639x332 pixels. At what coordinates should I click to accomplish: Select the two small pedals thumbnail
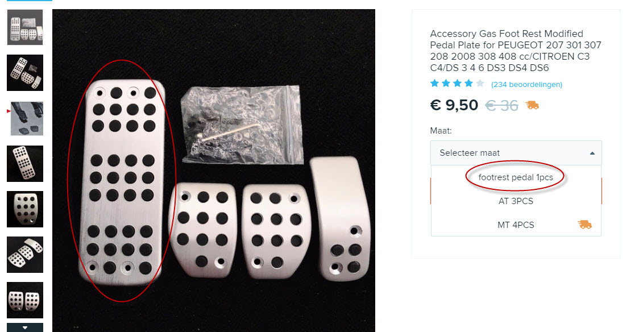25,300
